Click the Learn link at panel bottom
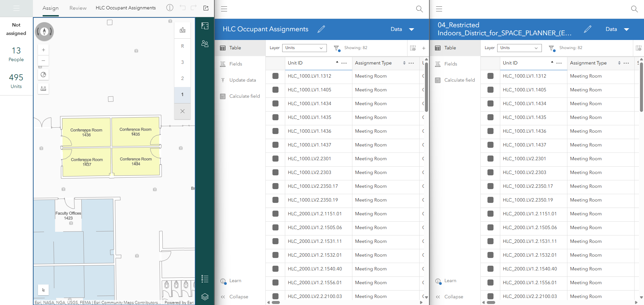This screenshot has width=644, height=305. 234,281
